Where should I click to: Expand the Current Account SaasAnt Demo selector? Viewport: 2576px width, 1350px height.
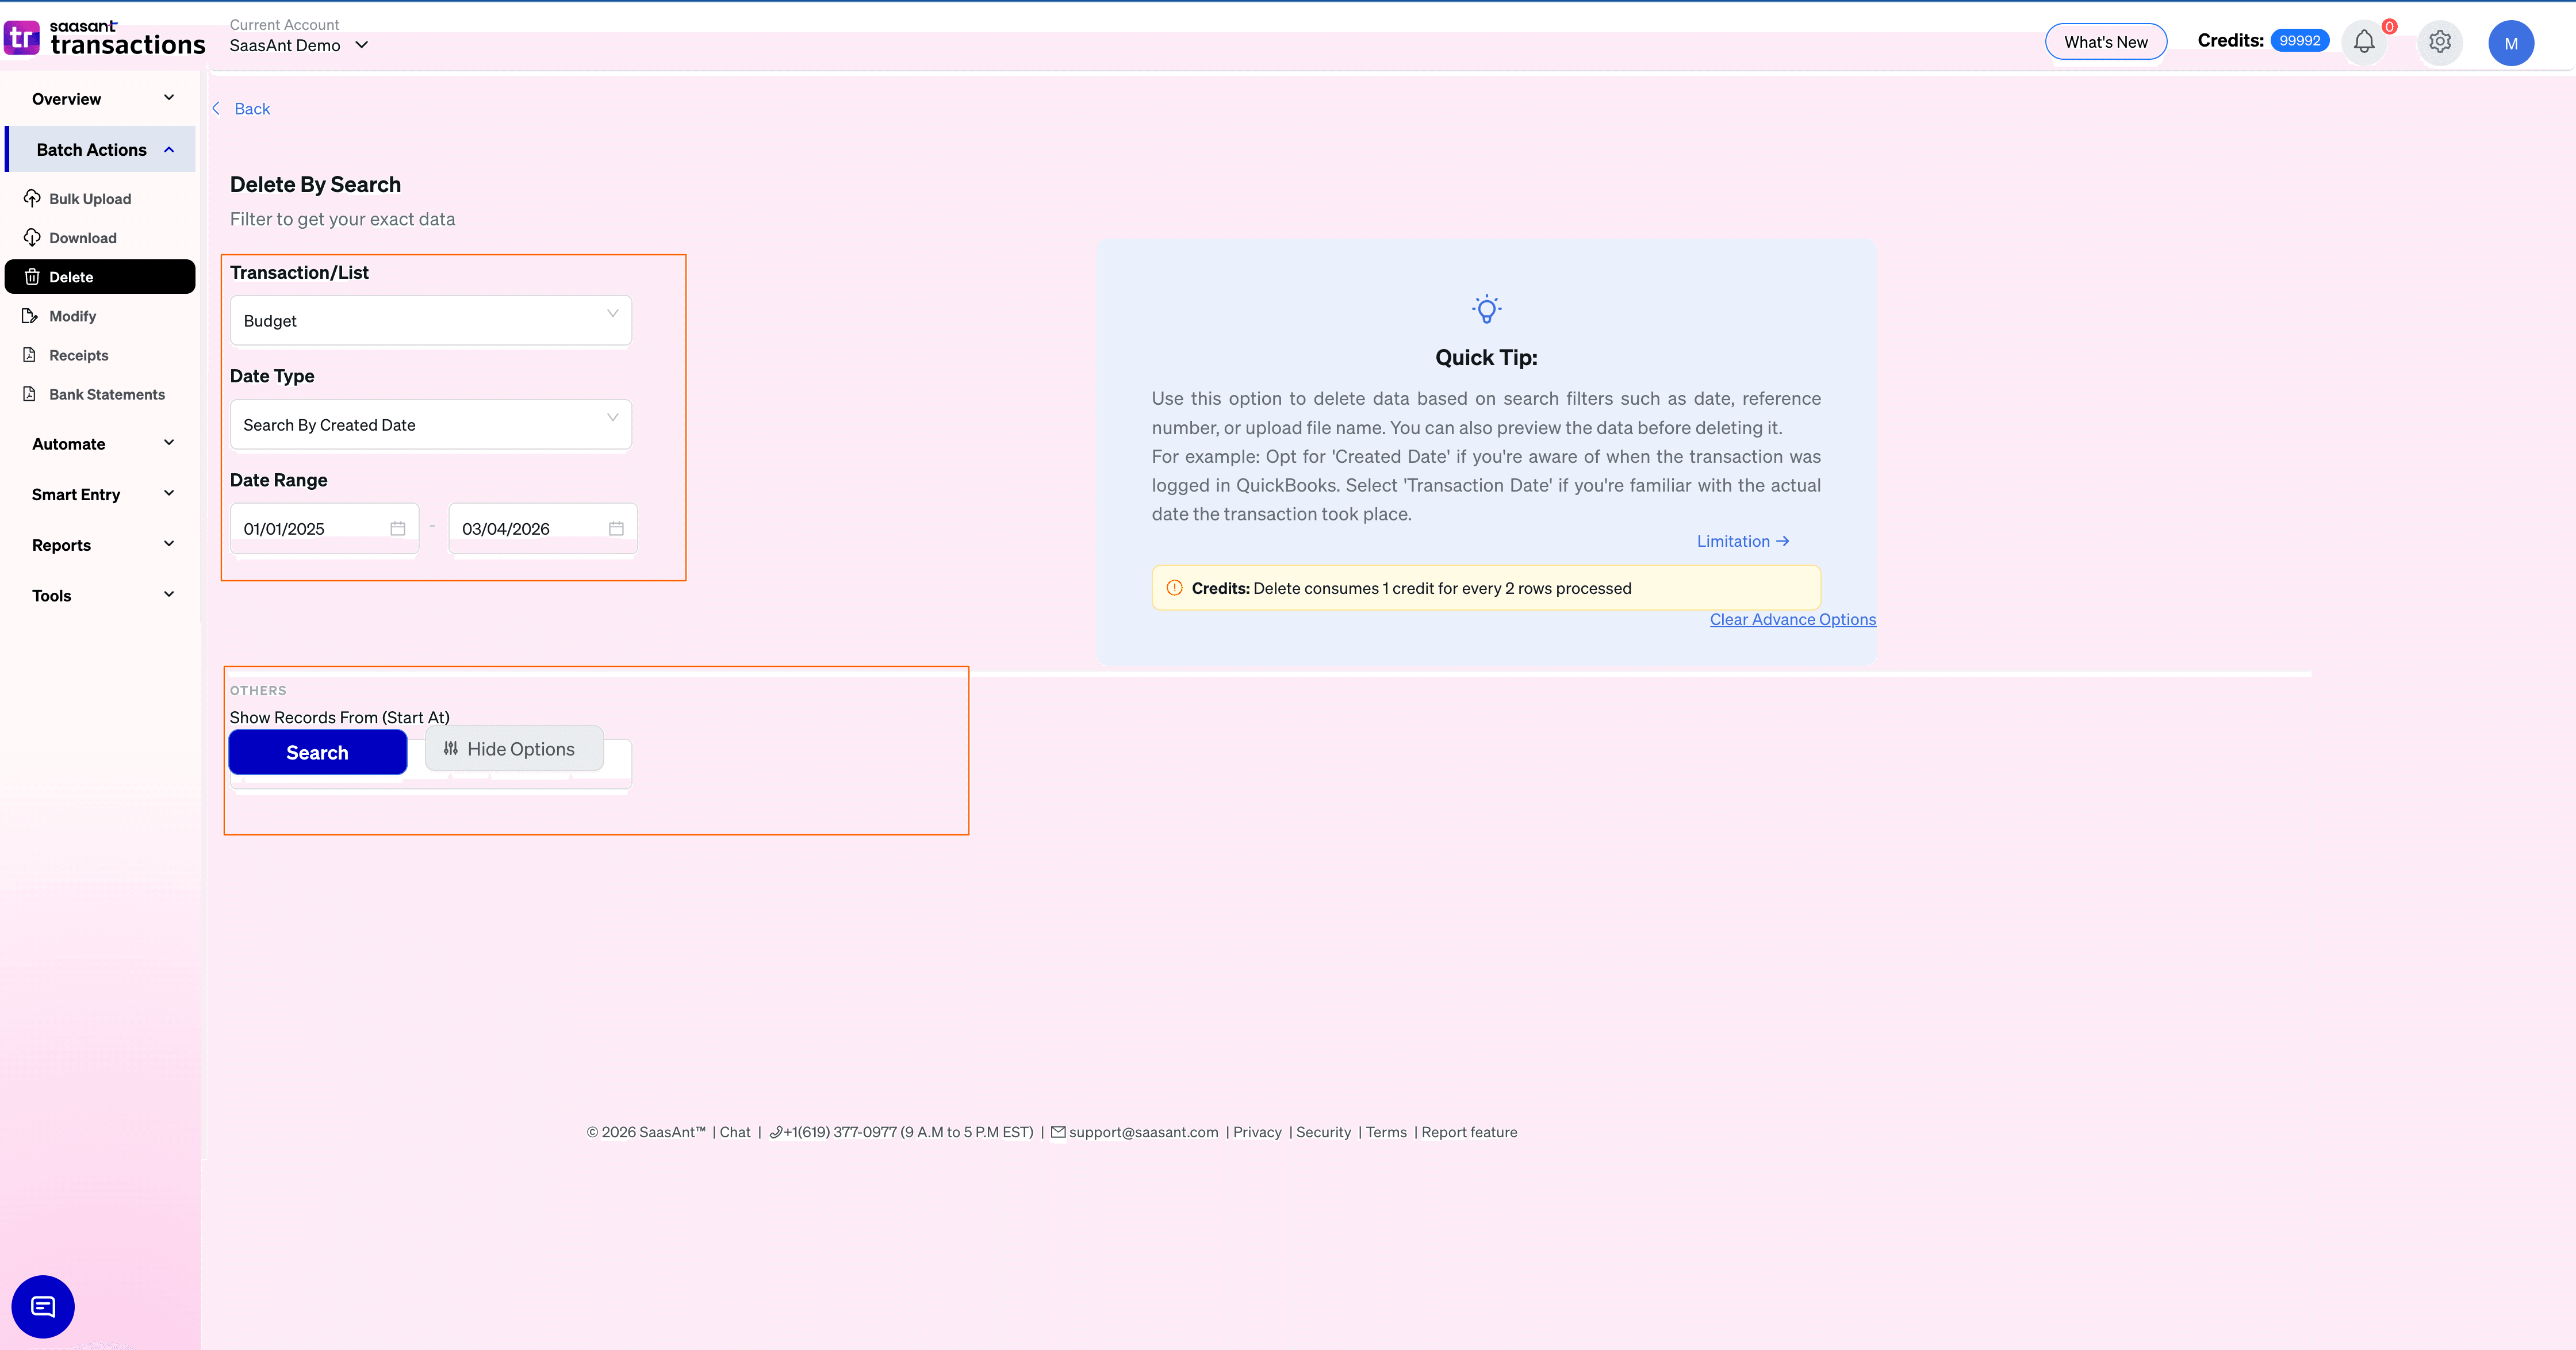click(299, 45)
